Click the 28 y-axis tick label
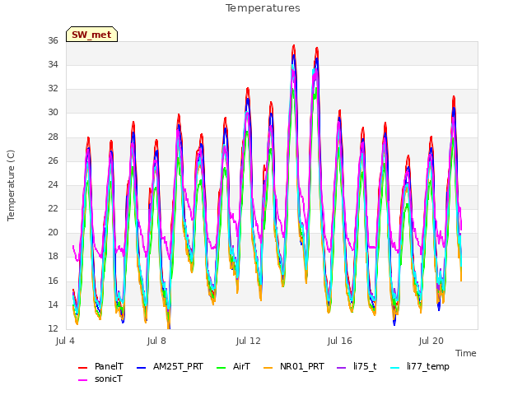 point(53,137)
